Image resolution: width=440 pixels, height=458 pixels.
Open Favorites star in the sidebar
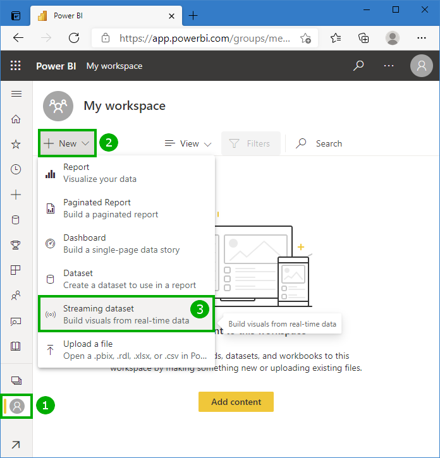(16, 144)
